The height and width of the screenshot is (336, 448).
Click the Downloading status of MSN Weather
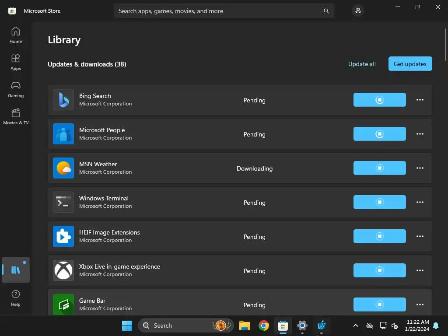pos(255,168)
